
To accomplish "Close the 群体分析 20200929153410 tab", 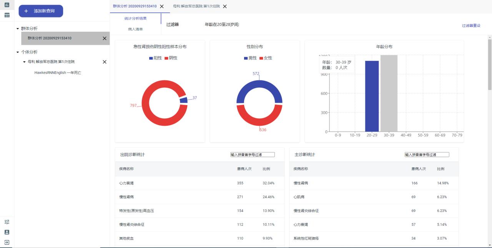I will 162,7.
